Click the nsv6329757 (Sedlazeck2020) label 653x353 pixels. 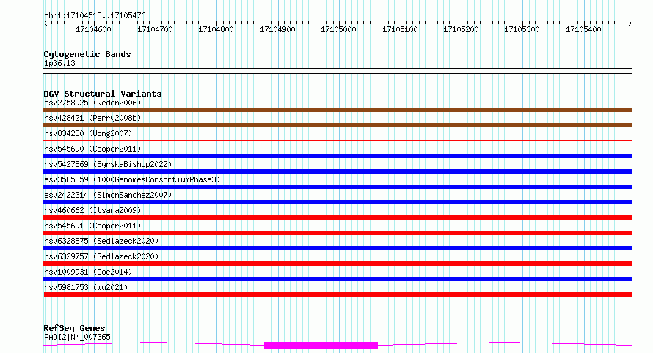(x=101, y=256)
